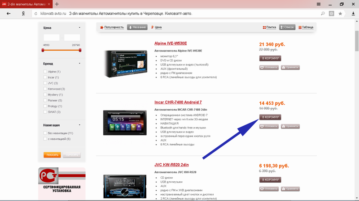Tick the Prology (1) brand checkbox

45,106
